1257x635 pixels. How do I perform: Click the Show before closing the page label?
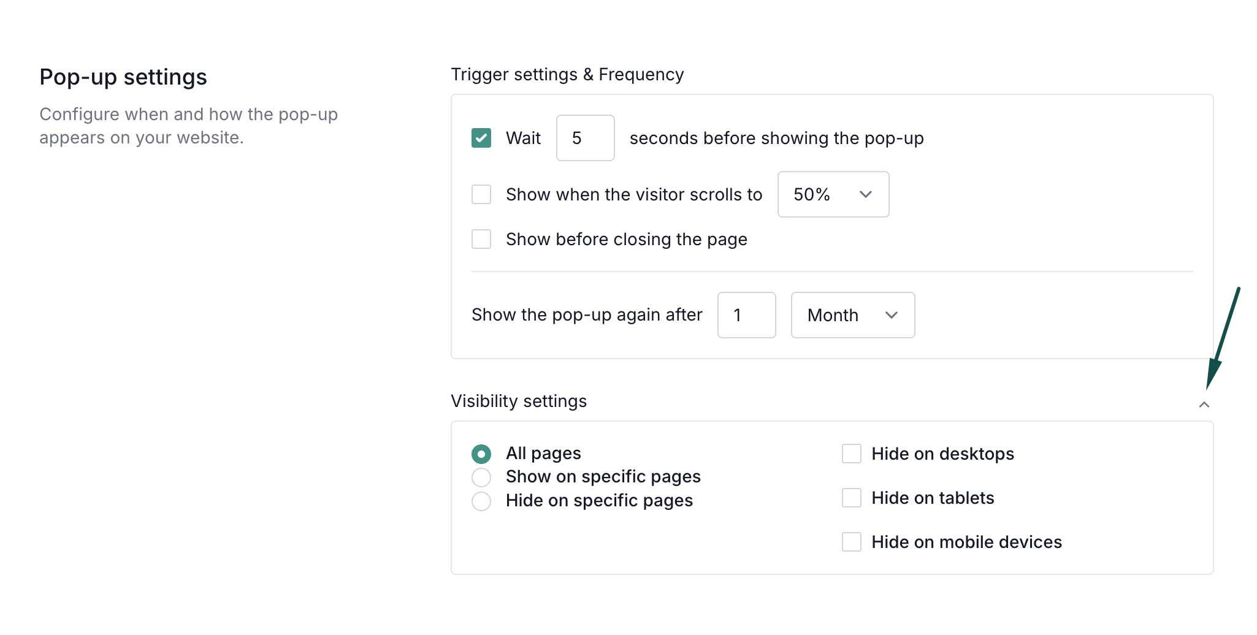coord(626,239)
